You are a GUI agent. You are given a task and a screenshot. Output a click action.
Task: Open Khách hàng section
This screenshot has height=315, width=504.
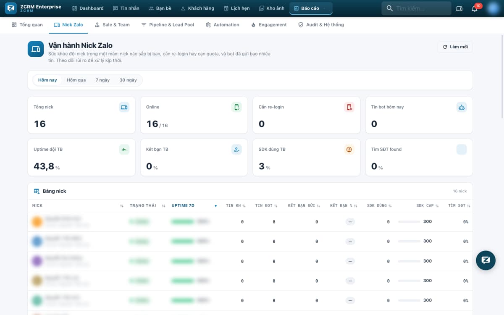197,8
